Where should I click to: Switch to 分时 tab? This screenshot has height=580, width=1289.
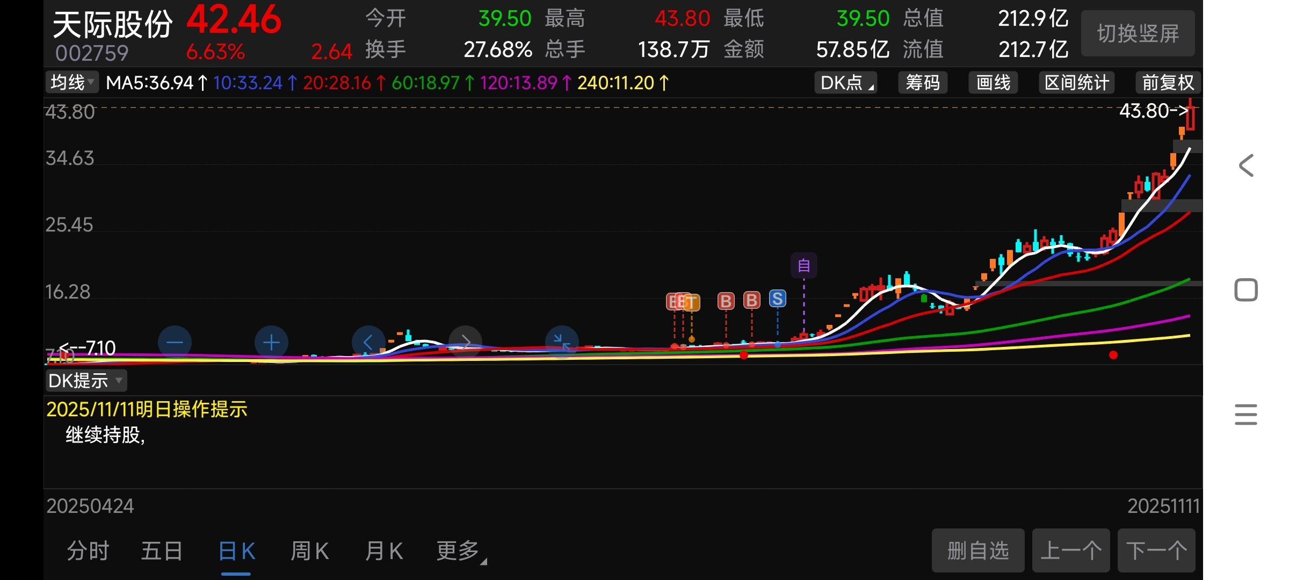click(88, 551)
